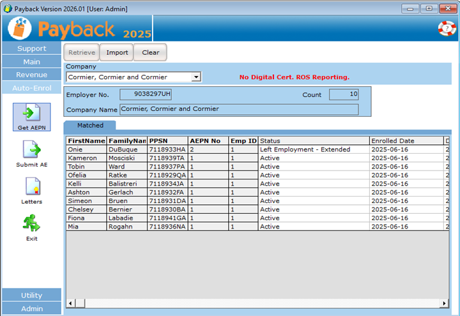Click the Employer No. field
Screen dimensions: 460x316
coord(146,94)
